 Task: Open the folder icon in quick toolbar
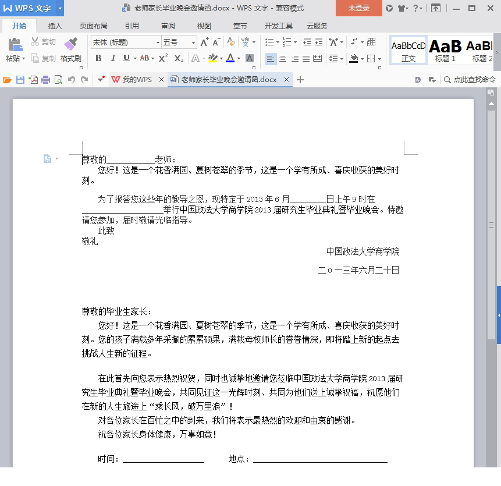coord(7,80)
